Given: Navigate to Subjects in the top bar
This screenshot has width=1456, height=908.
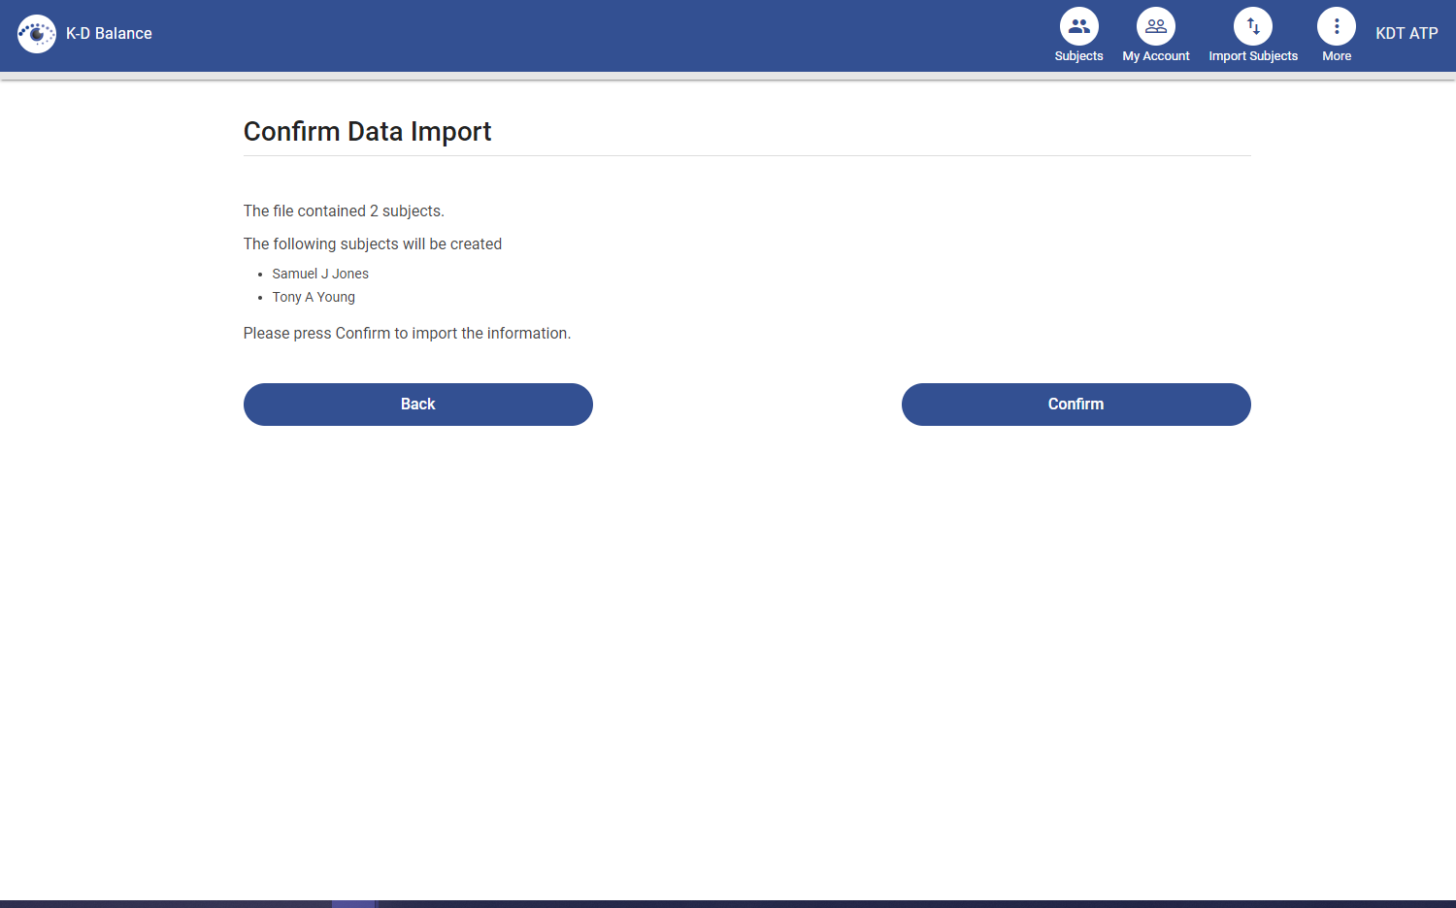Looking at the screenshot, I should (x=1078, y=36).
